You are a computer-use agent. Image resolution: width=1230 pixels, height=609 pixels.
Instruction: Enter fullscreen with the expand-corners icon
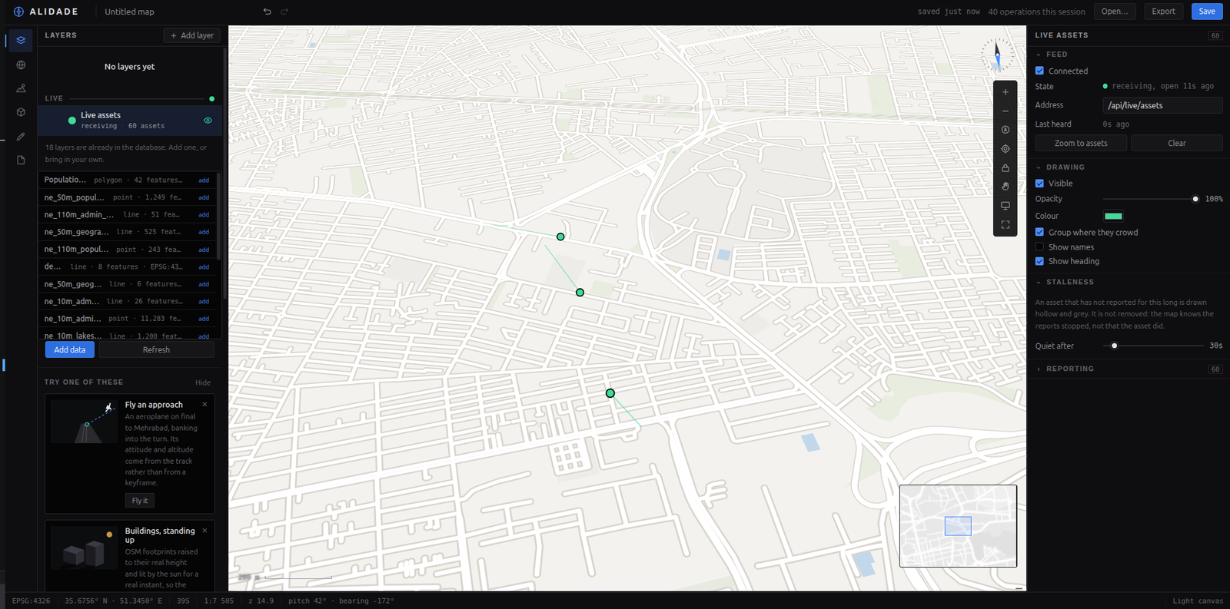(x=1005, y=225)
